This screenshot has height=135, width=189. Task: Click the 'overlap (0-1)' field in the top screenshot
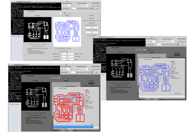63,56
